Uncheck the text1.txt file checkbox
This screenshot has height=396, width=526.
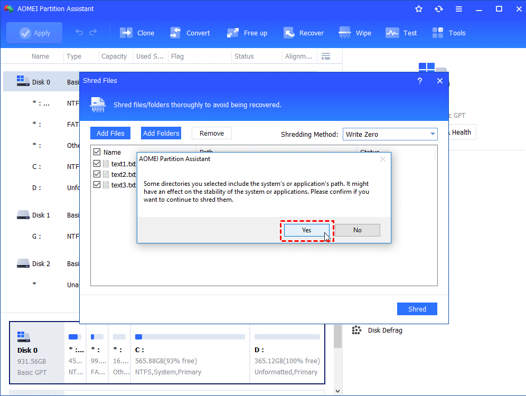pos(97,164)
